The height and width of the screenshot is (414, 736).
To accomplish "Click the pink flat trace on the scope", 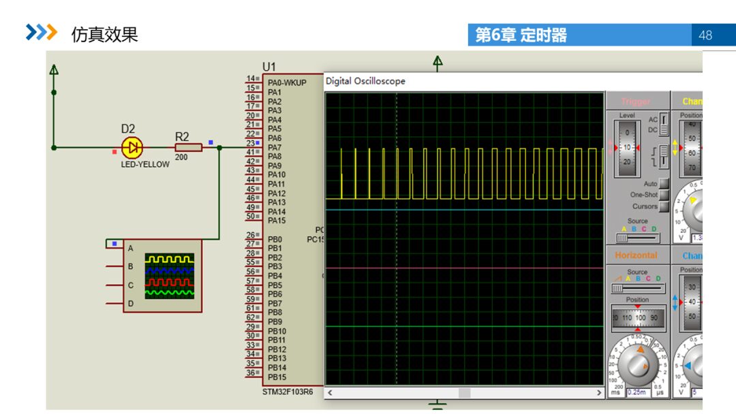I will tap(465, 268).
